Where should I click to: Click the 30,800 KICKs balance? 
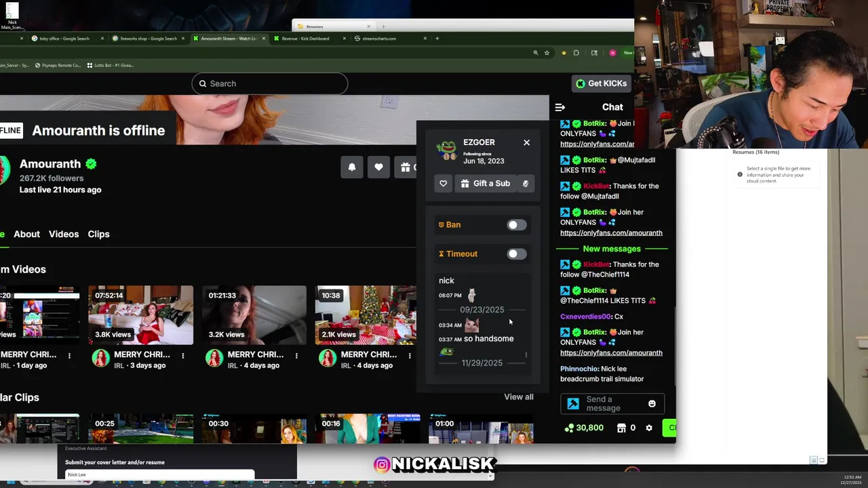[584, 428]
